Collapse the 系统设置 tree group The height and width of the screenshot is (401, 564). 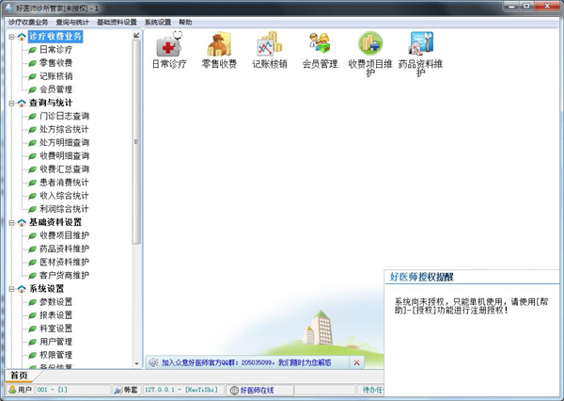click(x=11, y=288)
